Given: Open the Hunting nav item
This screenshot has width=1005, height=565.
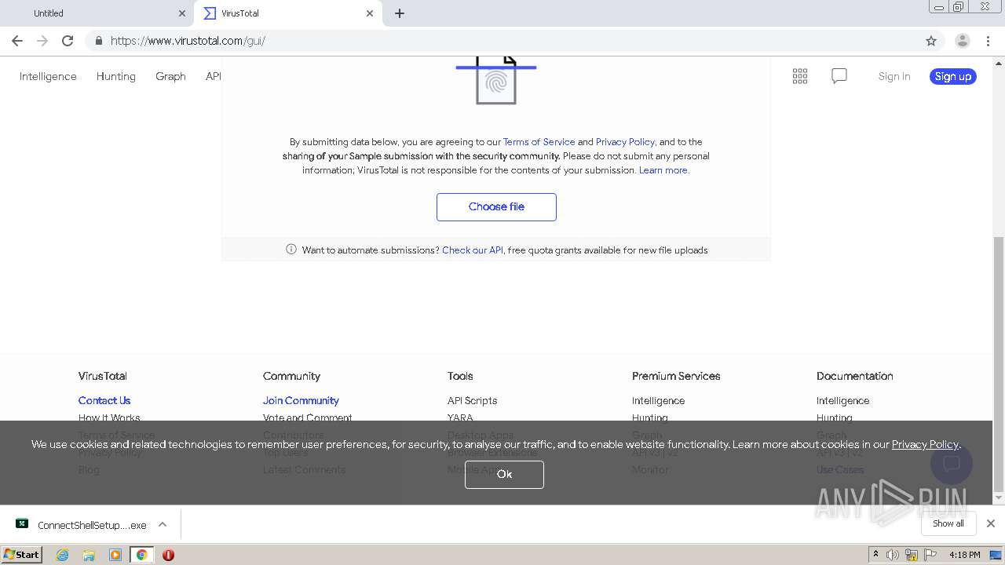Looking at the screenshot, I should pos(116,76).
